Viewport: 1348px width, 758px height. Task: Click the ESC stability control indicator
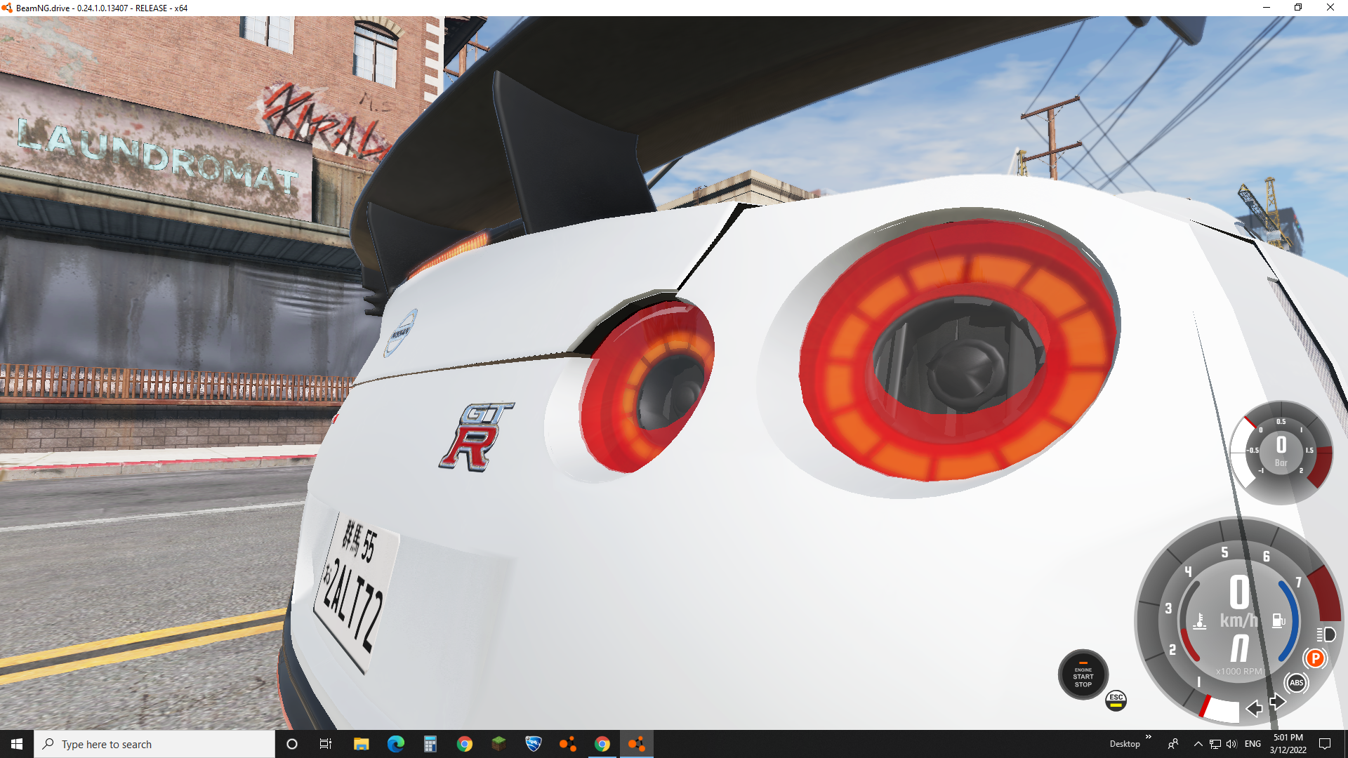[x=1116, y=700]
